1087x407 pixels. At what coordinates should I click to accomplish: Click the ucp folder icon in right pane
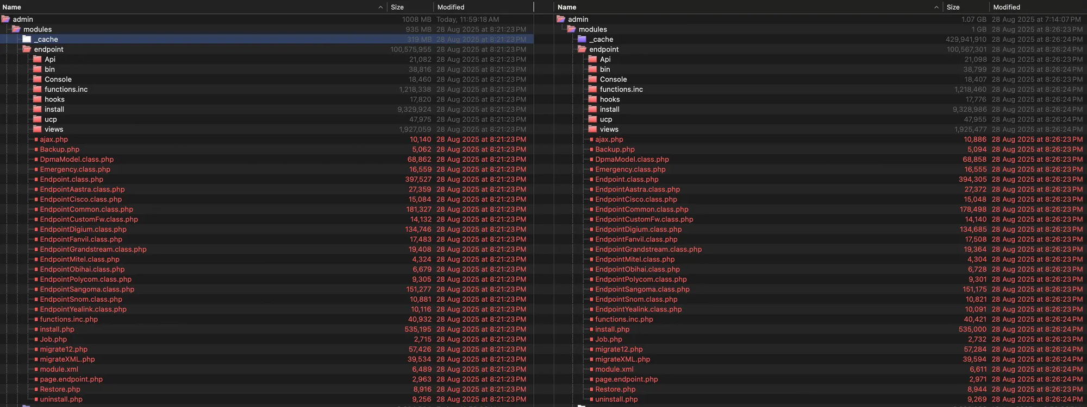click(x=592, y=119)
